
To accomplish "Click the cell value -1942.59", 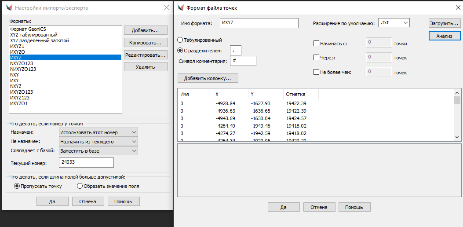I will [261, 133].
